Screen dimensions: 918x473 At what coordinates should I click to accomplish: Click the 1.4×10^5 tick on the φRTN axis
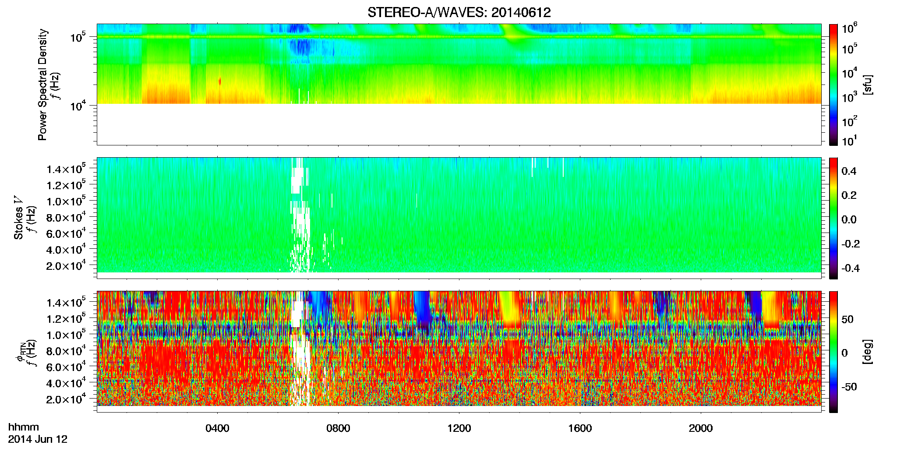coord(66,302)
